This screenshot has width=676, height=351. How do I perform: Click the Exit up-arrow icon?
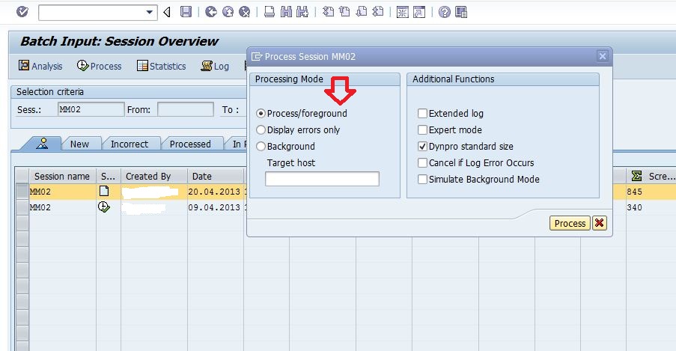point(228,12)
